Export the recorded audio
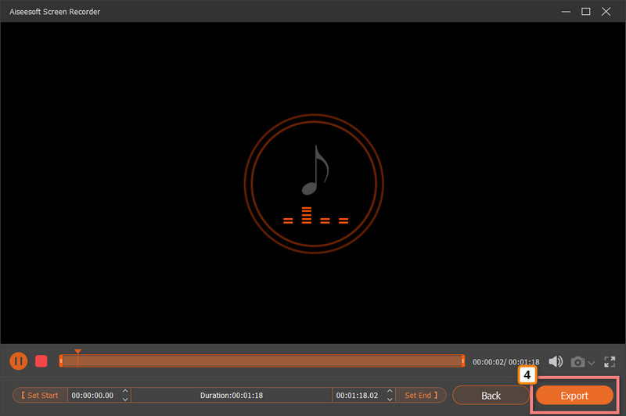The width and height of the screenshot is (626, 416). [x=574, y=395]
